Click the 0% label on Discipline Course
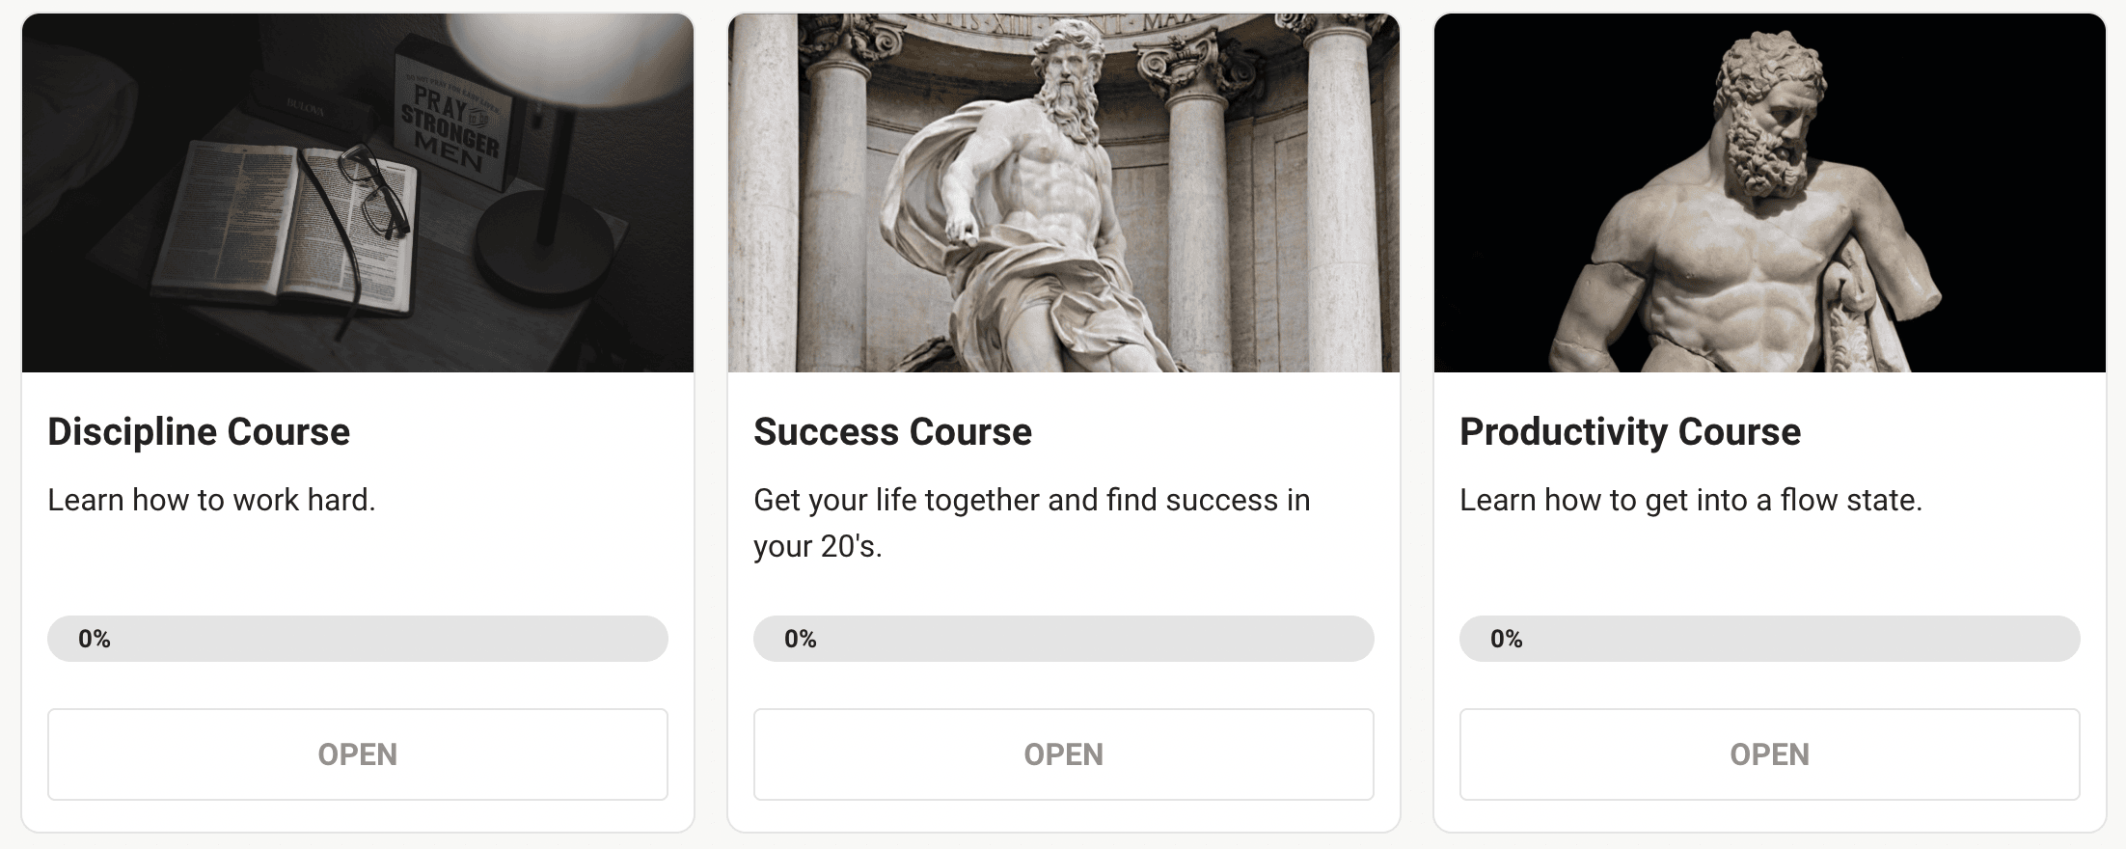The image size is (2126, 849). tap(95, 639)
